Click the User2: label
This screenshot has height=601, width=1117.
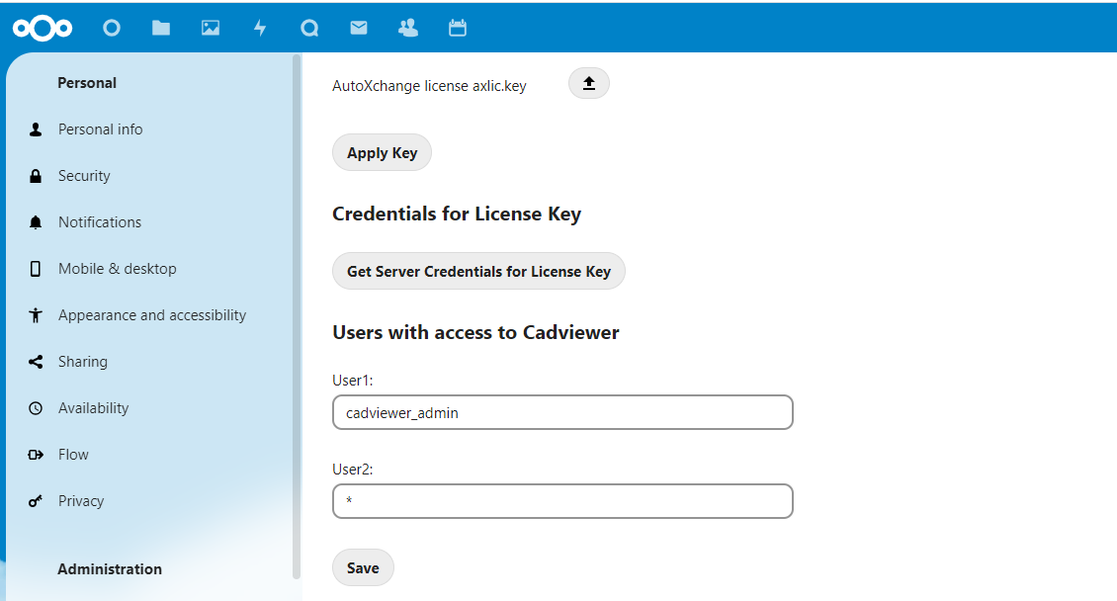click(x=353, y=470)
